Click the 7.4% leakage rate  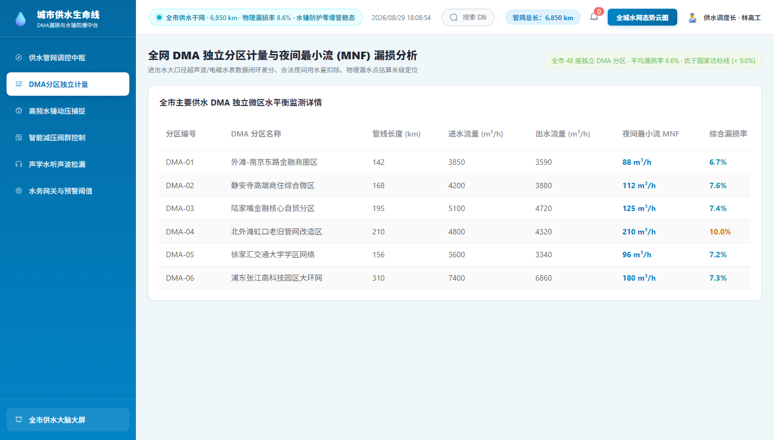[718, 208]
